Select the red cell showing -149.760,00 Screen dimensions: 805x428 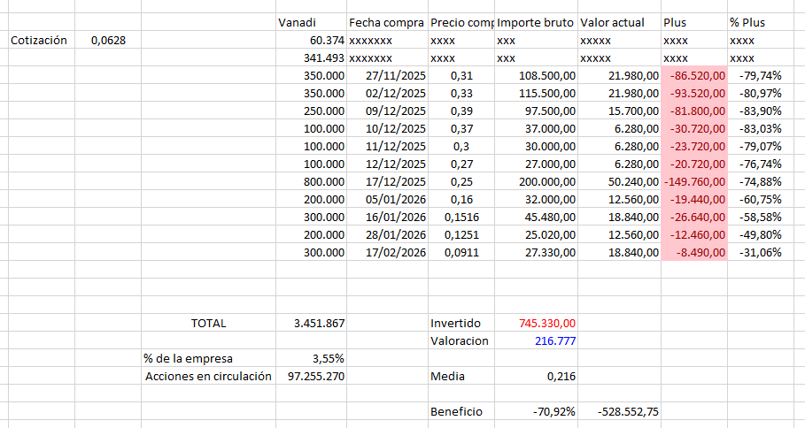point(694,181)
